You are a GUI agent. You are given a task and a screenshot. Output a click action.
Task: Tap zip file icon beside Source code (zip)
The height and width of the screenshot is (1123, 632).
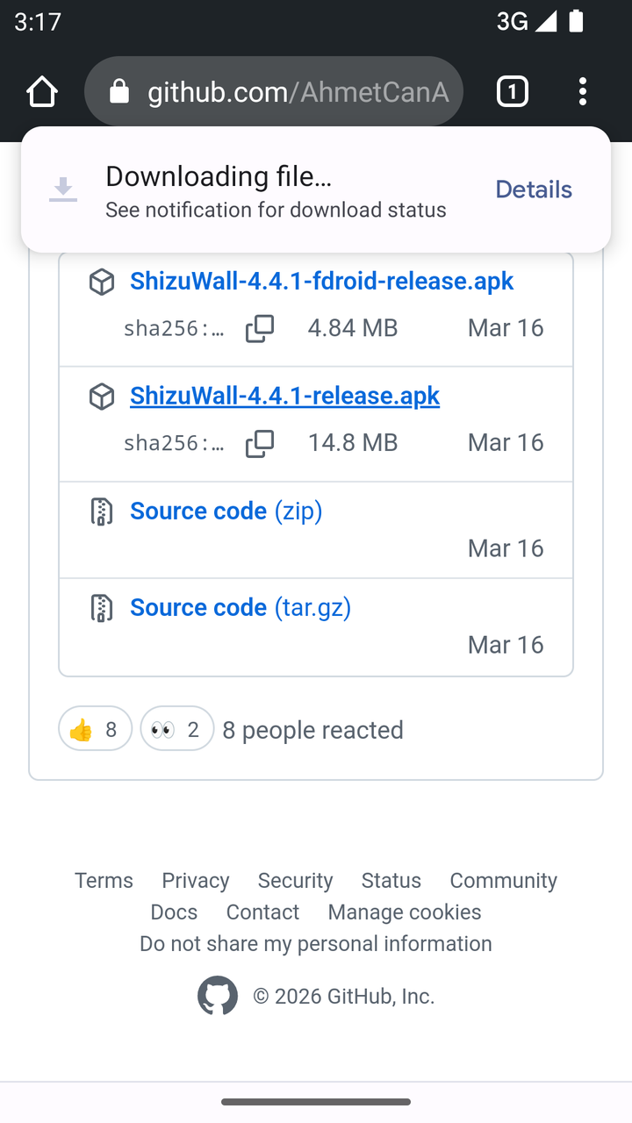point(102,511)
